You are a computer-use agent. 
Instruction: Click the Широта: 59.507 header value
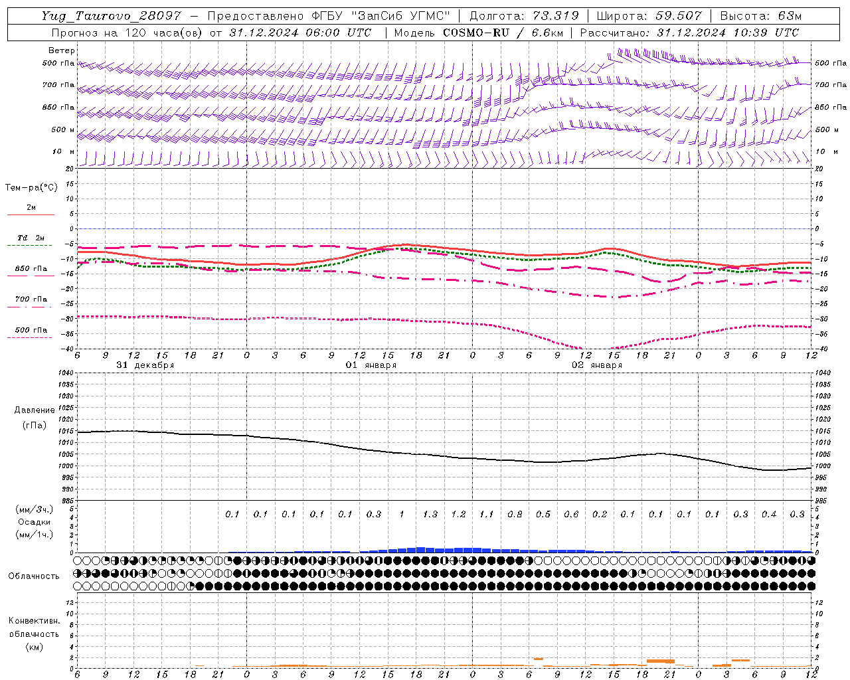pyautogui.click(x=649, y=16)
